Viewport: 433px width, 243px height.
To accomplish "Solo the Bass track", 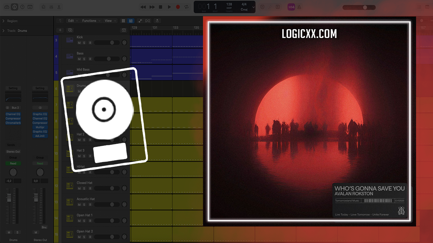I will tap(84, 59).
